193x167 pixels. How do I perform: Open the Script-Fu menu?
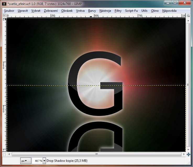tap(131, 11)
